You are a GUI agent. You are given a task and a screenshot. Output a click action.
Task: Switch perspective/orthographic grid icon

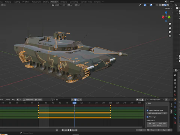170,36
